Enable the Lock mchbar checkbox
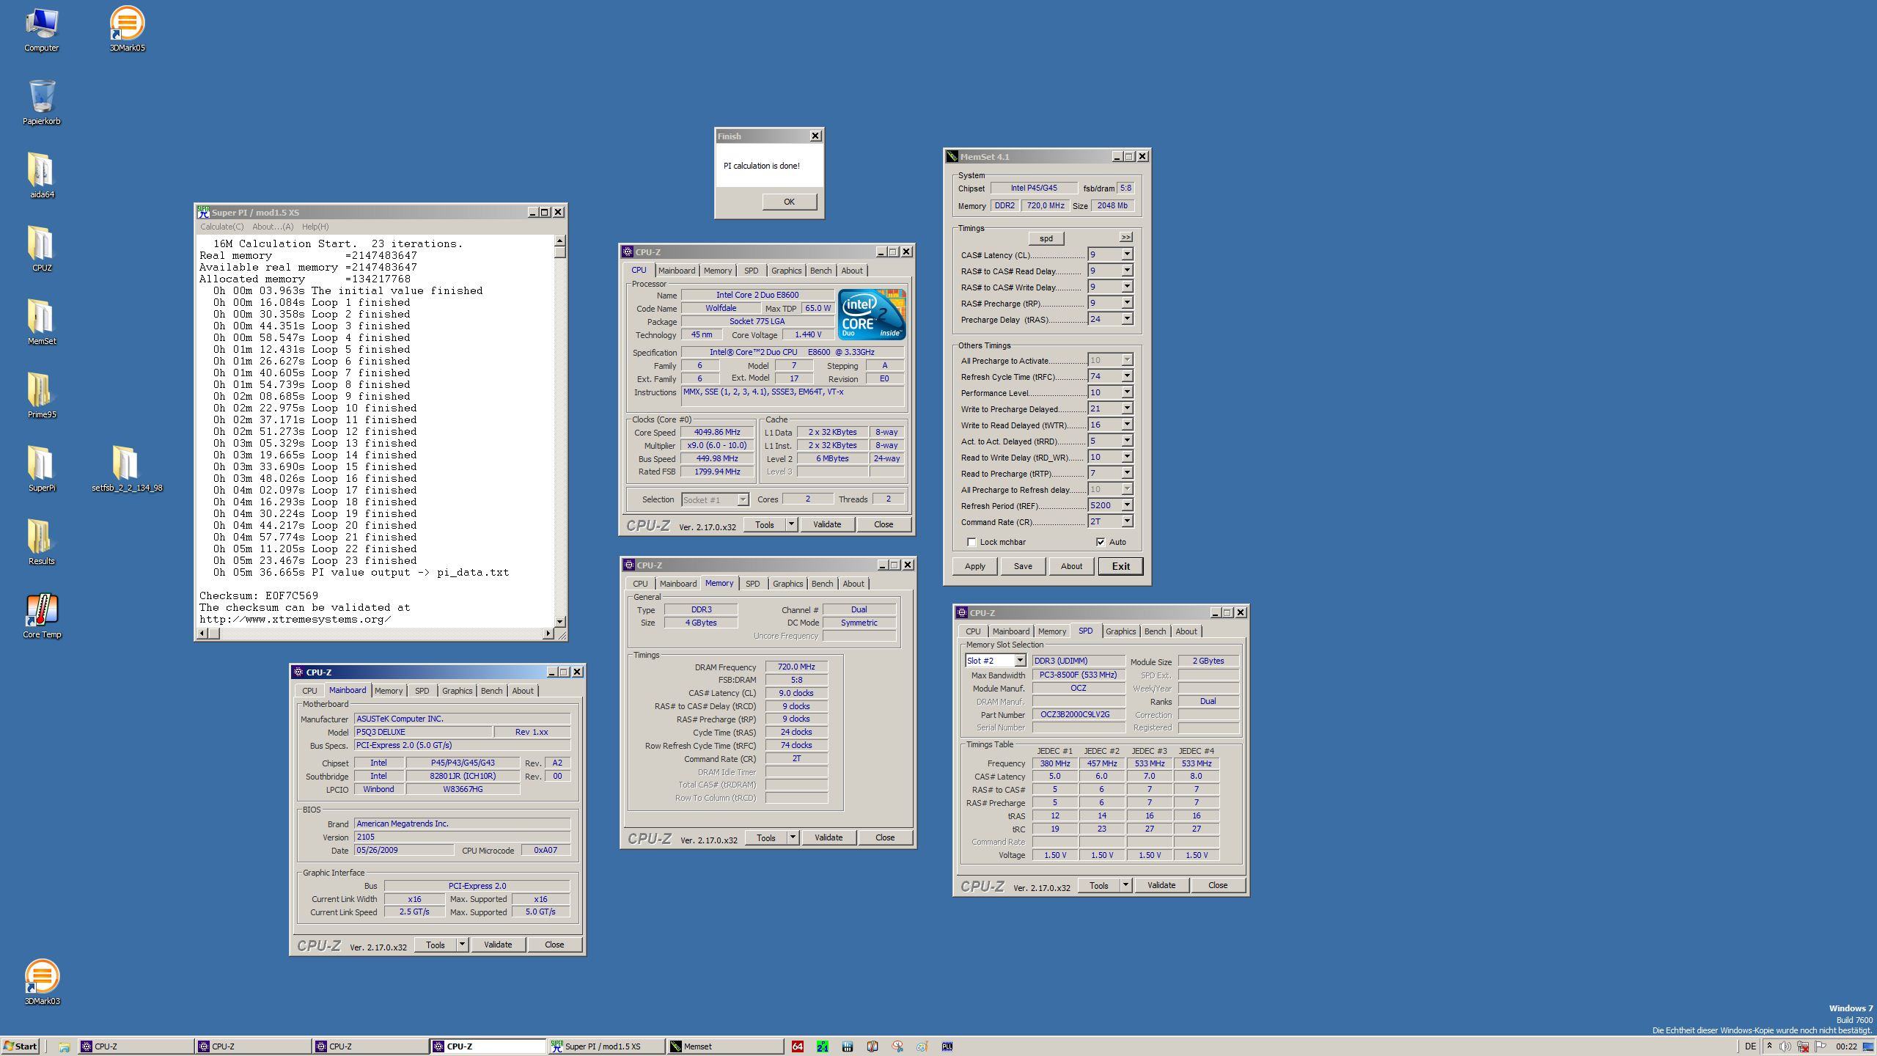Image resolution: width=1877 pixels, height=1056 pixels. 971,542
